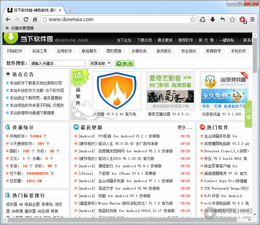The height and width of the screenshot is (225, 260).
Task: Click the green download logo icon
Action: (11, 37)
